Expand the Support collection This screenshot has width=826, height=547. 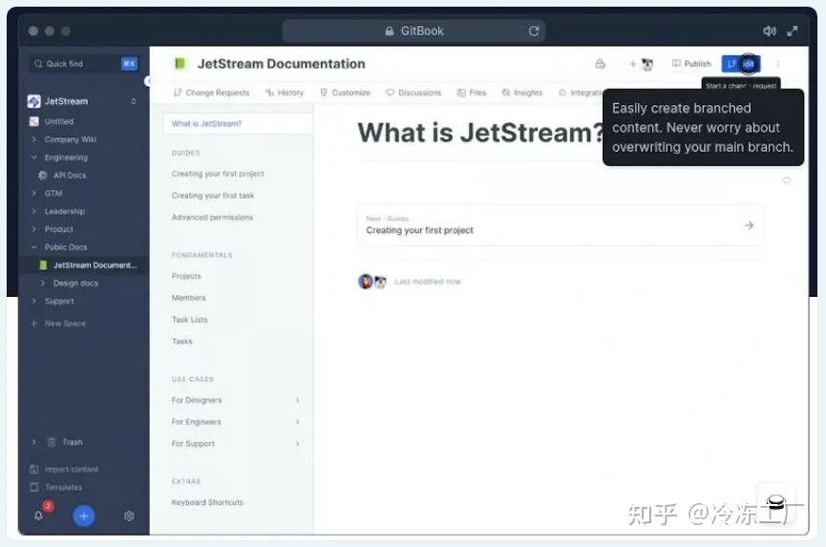pos(34,301)
